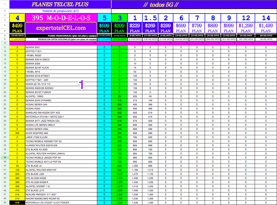The image size is (277, 205).
Task: Select the row 10 header number
Action: coord(5,43)
